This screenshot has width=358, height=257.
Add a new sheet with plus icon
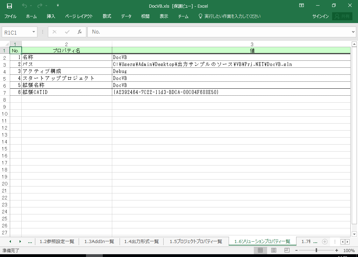[x=324, y=242]
